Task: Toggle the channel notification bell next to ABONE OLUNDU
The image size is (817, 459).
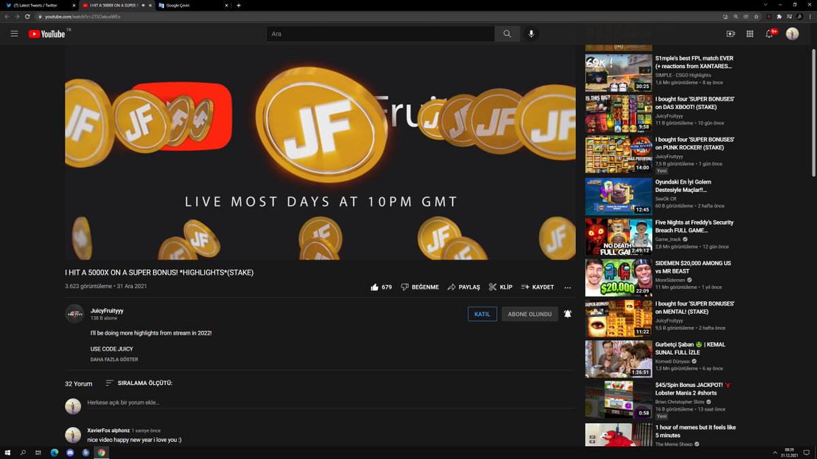Action: click(568, 314)
